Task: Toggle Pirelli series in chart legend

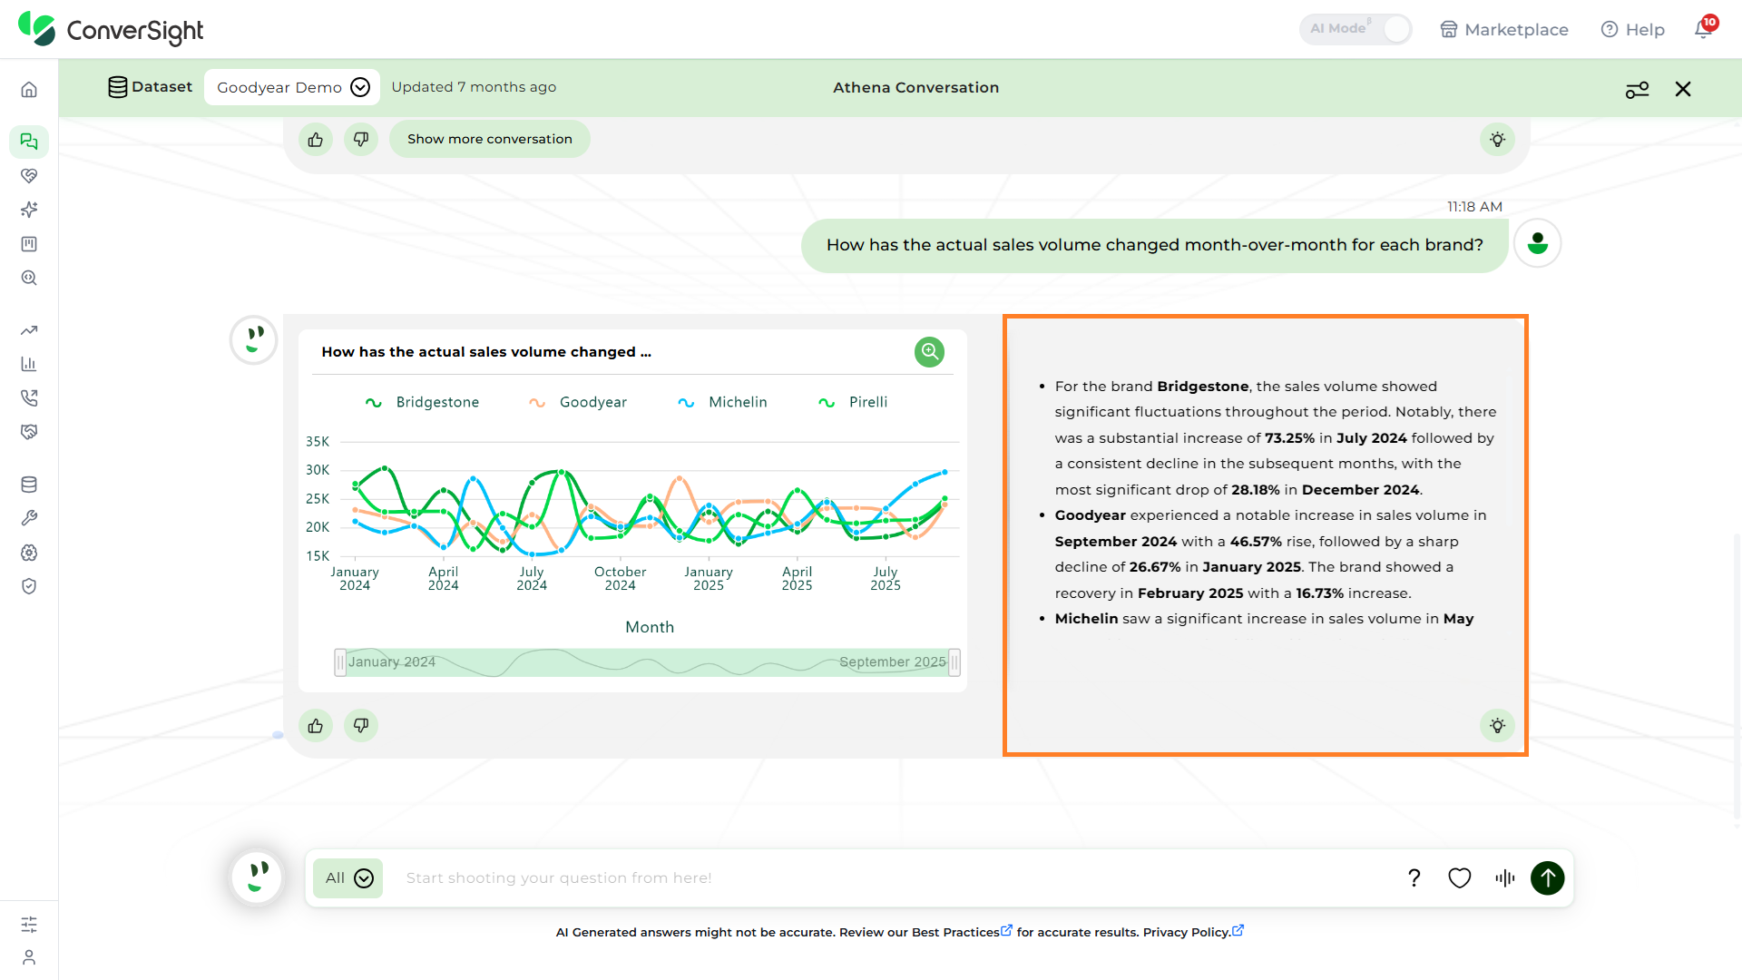Action: 853,402
